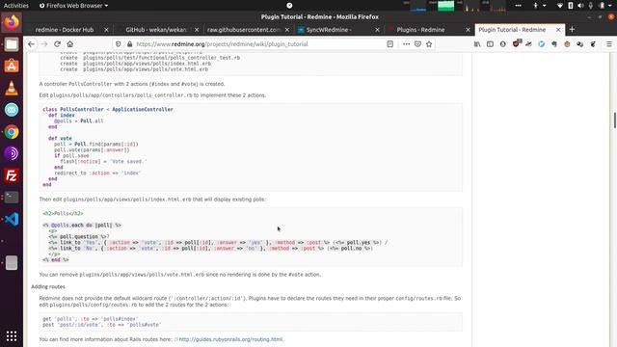
Task: Open the Library bookshelf icon
Action: click(x=477, y=44)
